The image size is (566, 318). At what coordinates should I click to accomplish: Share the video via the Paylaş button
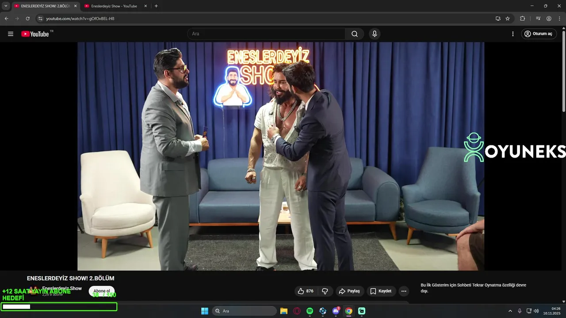[x=349, y=291]
